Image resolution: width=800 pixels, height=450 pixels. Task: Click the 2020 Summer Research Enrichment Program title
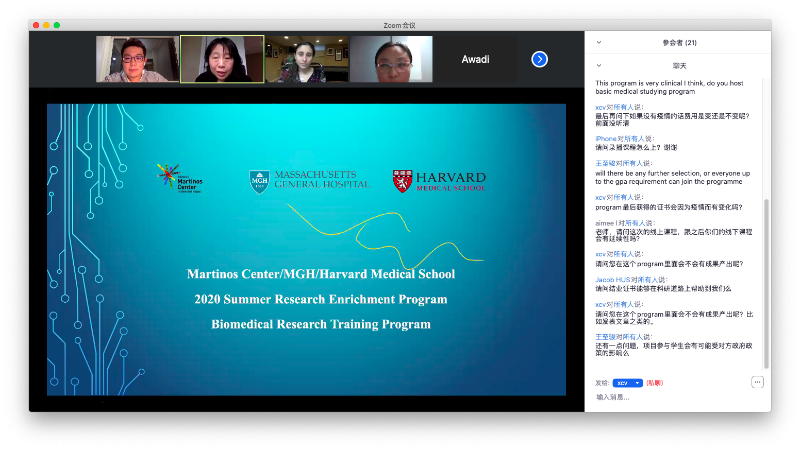click(x=321, y=299)
